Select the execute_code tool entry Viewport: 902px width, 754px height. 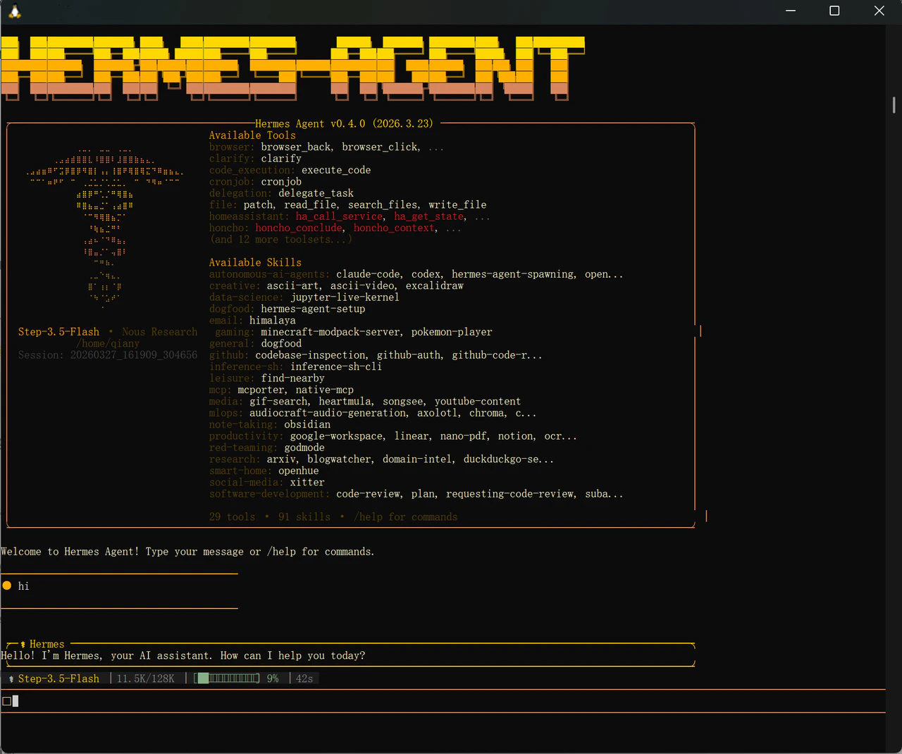tap(335, 170)
